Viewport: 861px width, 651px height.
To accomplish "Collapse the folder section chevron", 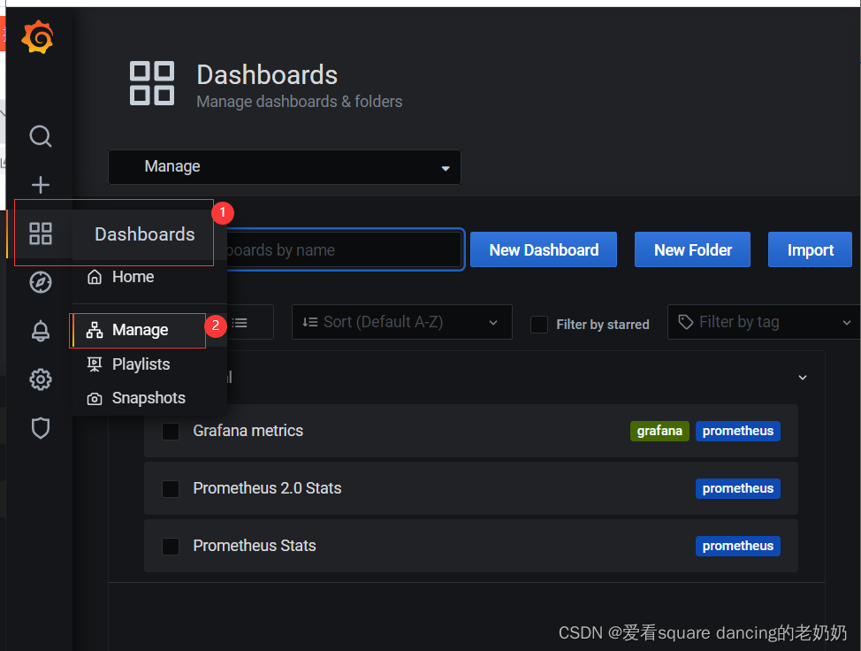I will [x=803, y=378].
